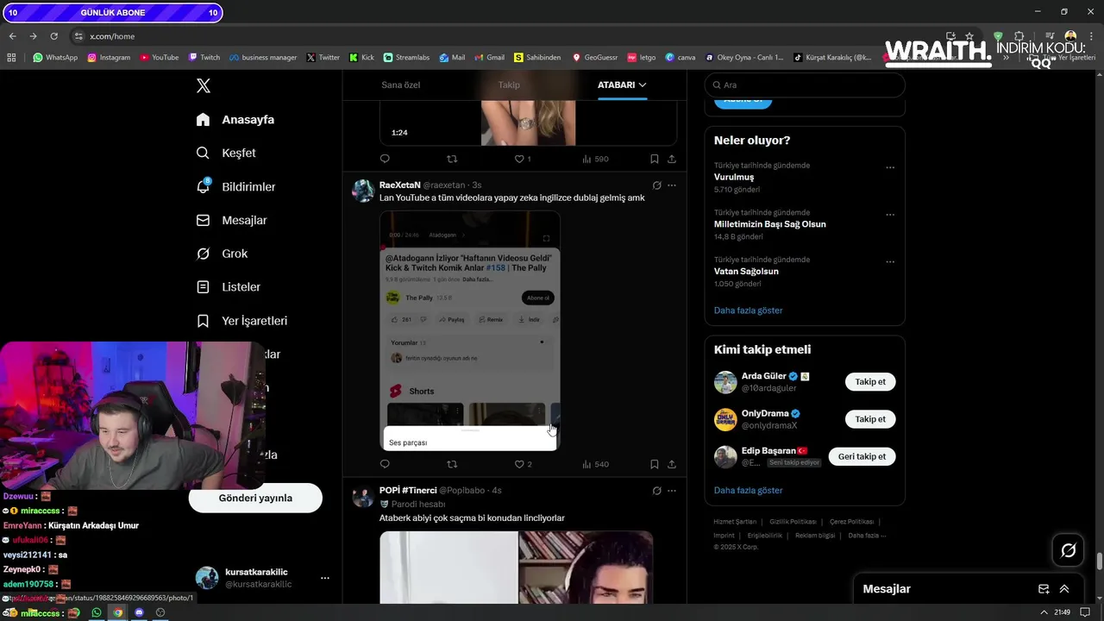
Task: Go to Anasayfa in sidebar
Action: point(235,120)
